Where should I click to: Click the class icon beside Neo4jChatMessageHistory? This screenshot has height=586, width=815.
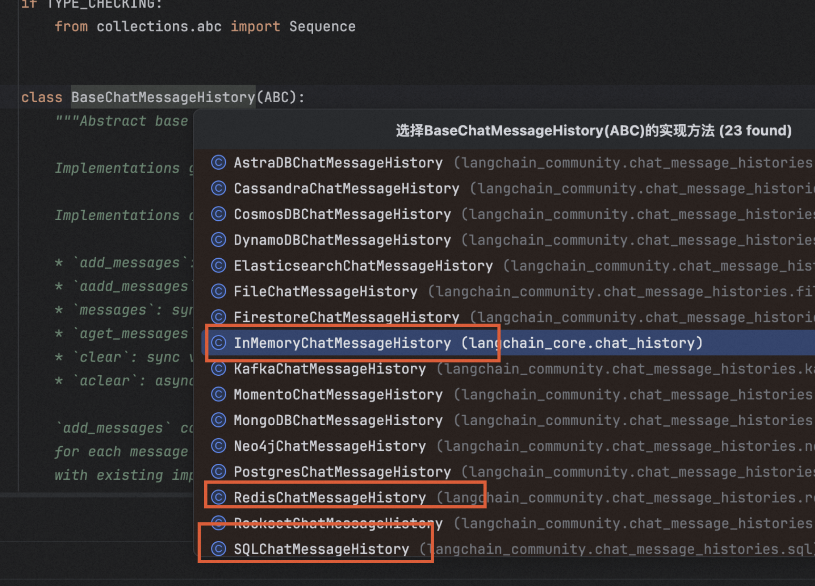(219, 446)
